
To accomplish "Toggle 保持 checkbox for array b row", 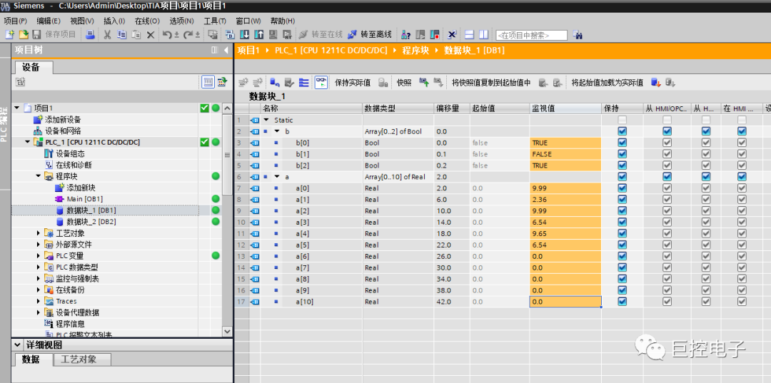I will [x=623, y=131].
